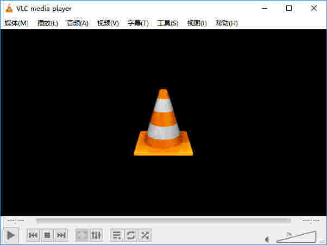
Task: Open the 字幕(T) menu
Action: click(138, 23)
